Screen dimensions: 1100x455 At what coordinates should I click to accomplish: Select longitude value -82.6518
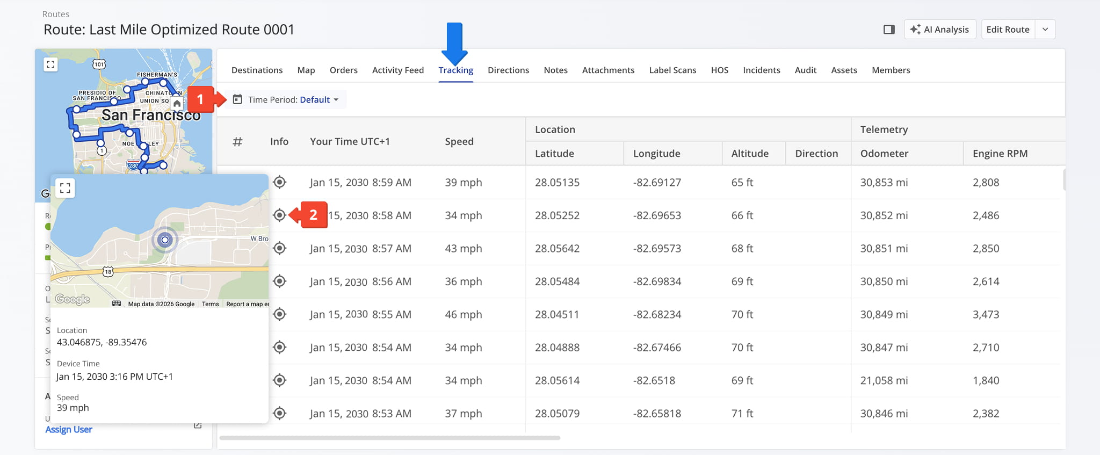(654, 381)
